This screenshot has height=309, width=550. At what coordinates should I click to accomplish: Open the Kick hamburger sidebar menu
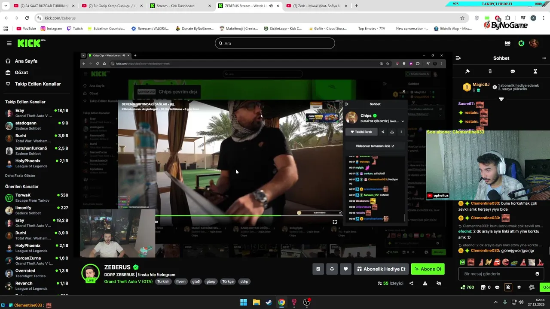point(9,43)
